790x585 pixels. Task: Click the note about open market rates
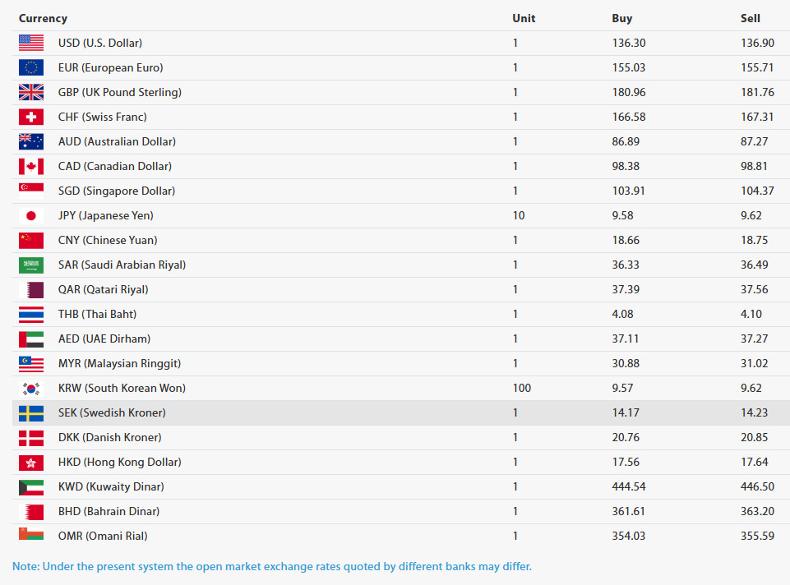pos(275,566)
